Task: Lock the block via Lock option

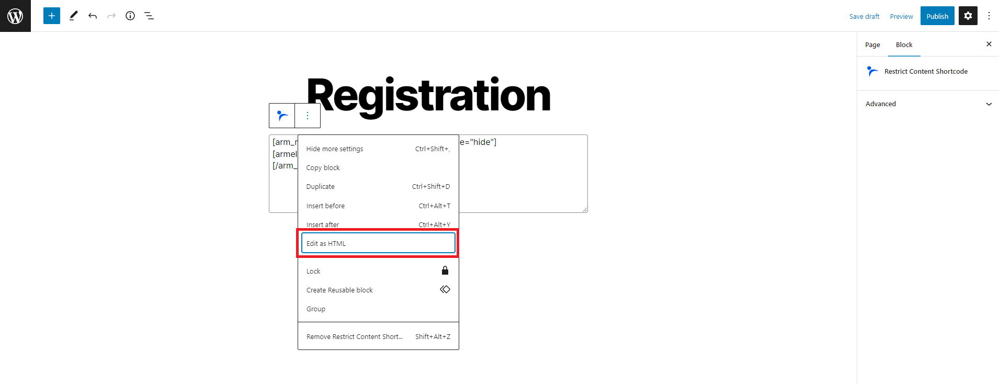Action: tap(378, 271)
